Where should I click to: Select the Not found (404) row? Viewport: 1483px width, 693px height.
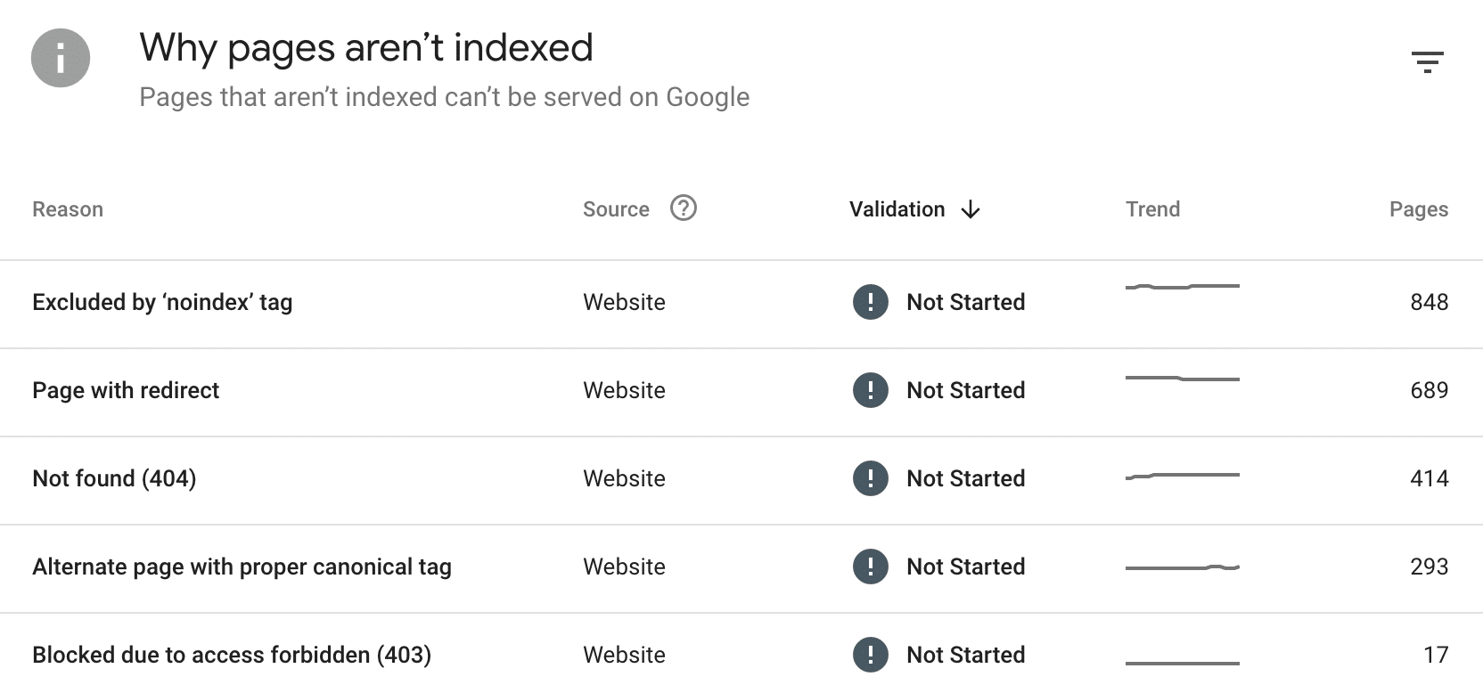[741, 480]
